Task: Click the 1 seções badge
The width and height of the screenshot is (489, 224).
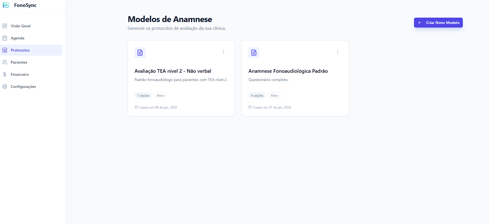Action: coord(143,95)
